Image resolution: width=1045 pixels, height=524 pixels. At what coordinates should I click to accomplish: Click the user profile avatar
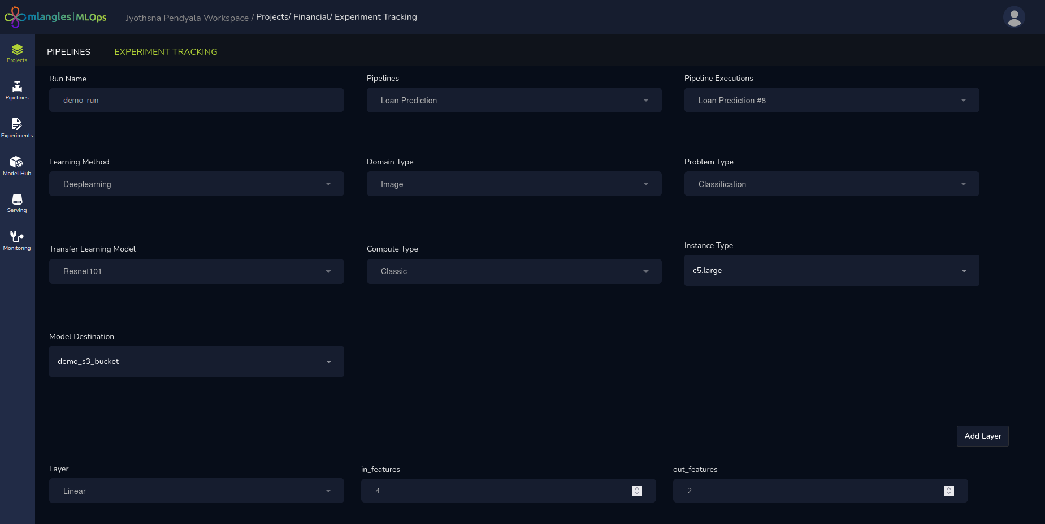1014,17
